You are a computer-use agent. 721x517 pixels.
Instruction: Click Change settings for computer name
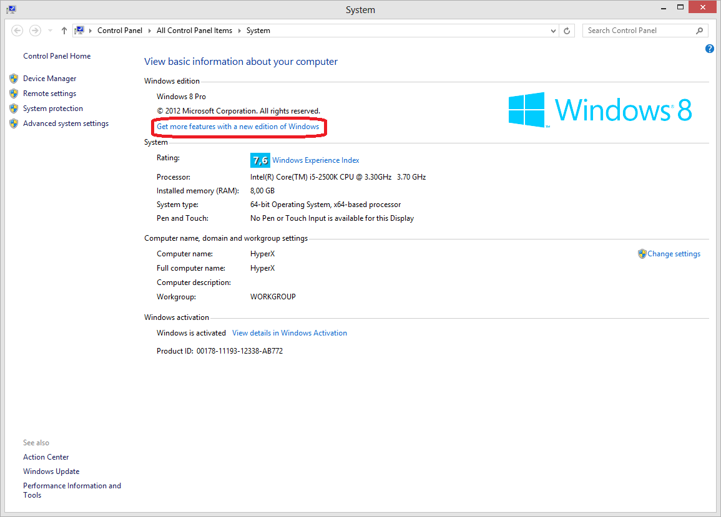click(x=674, y=254)
